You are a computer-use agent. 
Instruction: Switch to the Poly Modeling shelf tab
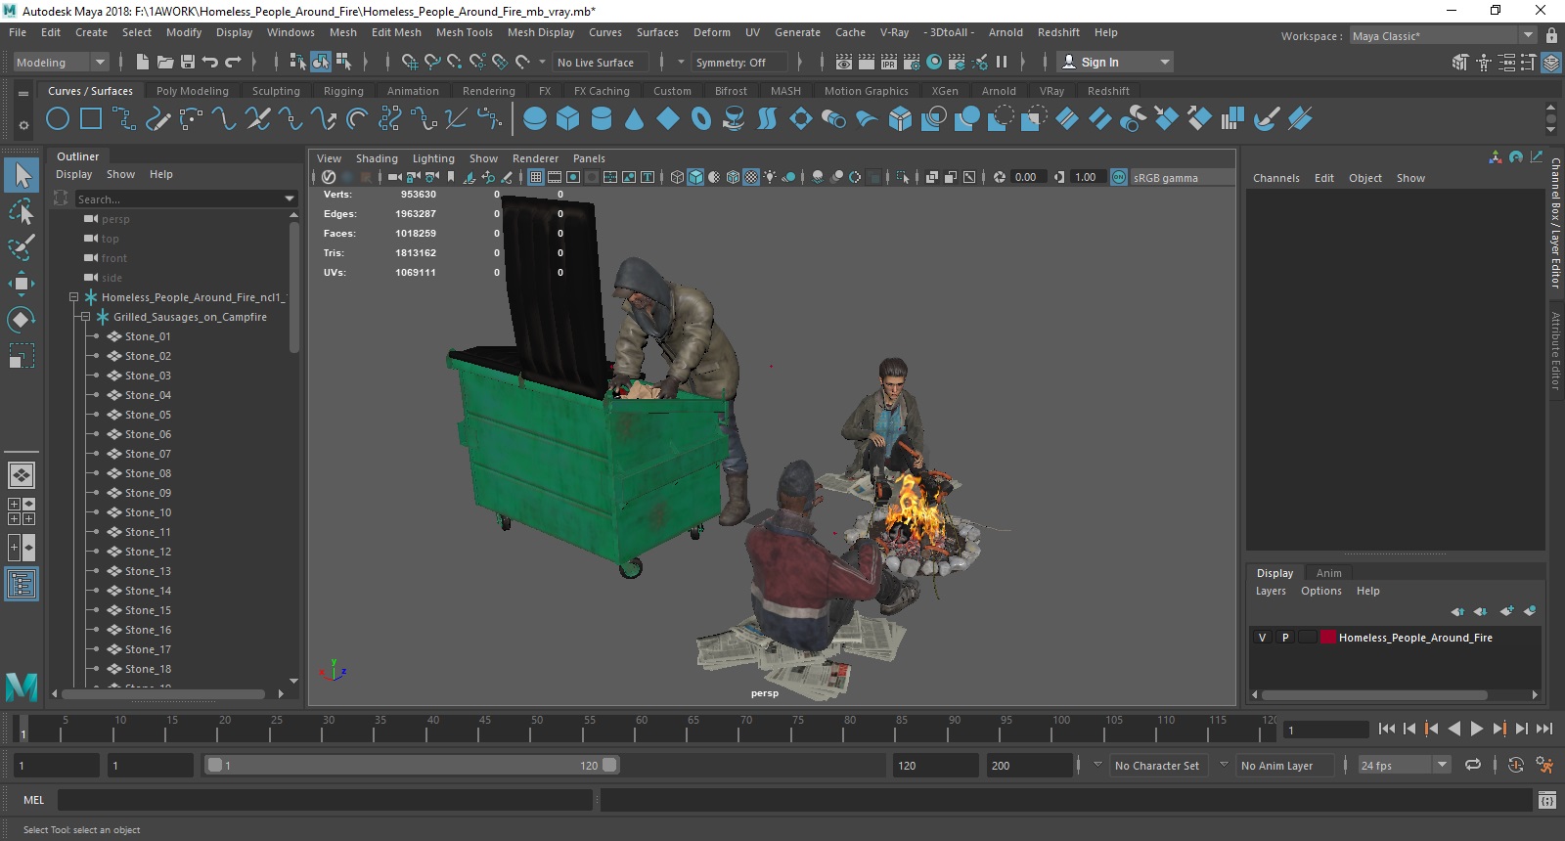(192, 91)
